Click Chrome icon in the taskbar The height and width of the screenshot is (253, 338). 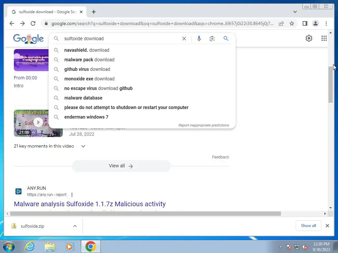[x=90, y=246]
